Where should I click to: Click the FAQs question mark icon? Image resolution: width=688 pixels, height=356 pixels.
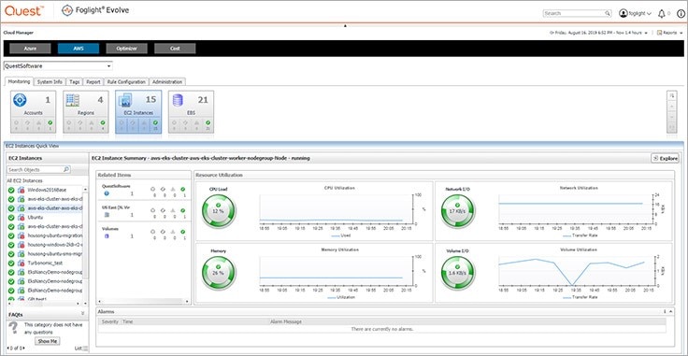pyautogui.click(x=14, y=329)
